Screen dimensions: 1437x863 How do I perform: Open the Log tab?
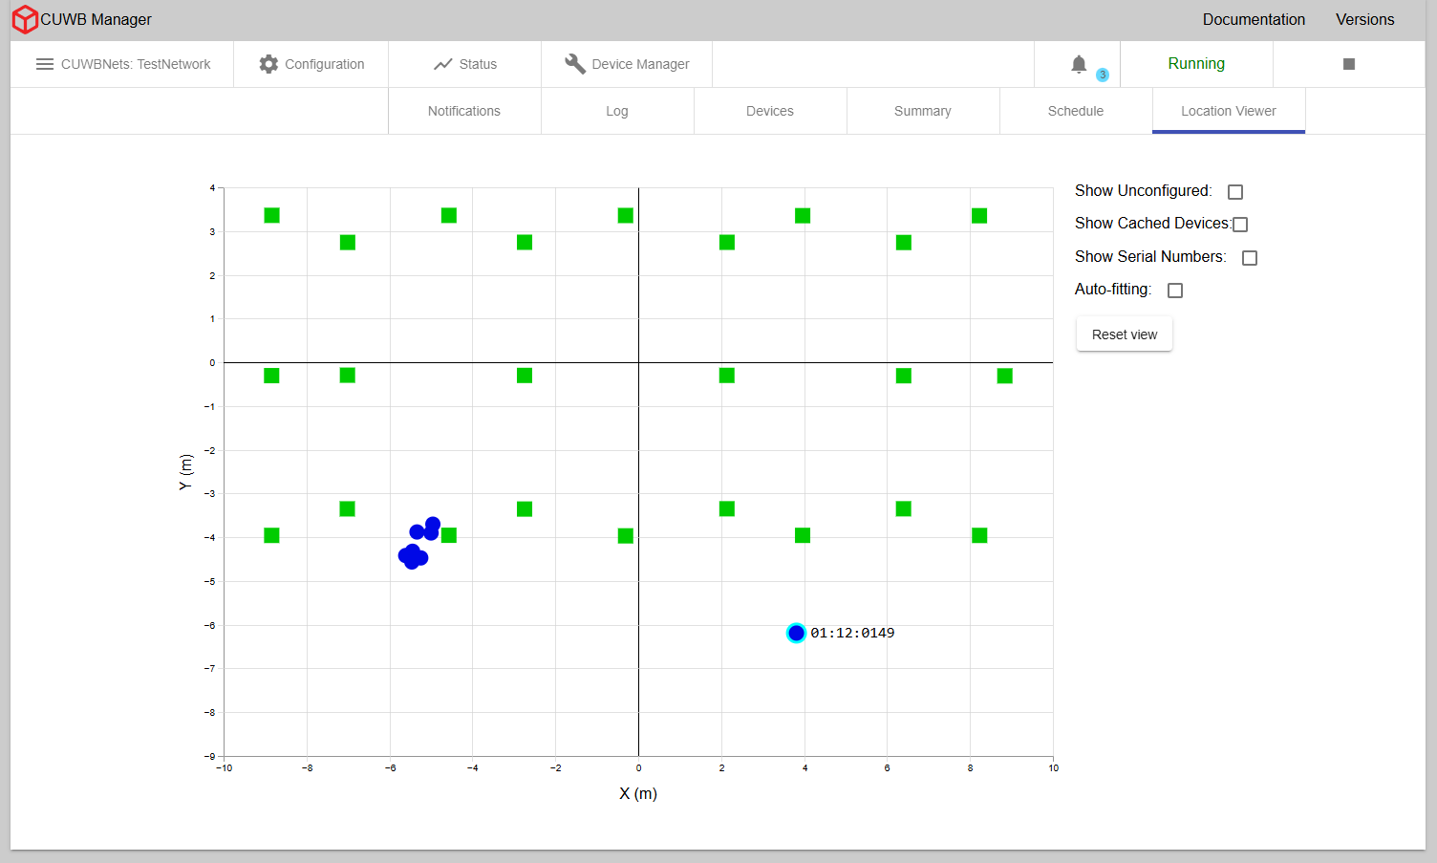[617, 111]
